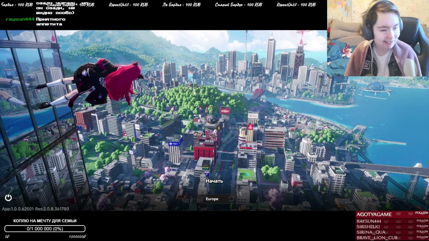This screenshot has width=429, height=241.
Task: Click the switch-server icon beside Europe
Action: click(231, 199)
